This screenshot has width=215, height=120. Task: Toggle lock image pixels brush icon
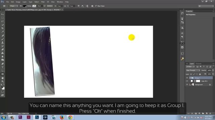pos(194,74)
